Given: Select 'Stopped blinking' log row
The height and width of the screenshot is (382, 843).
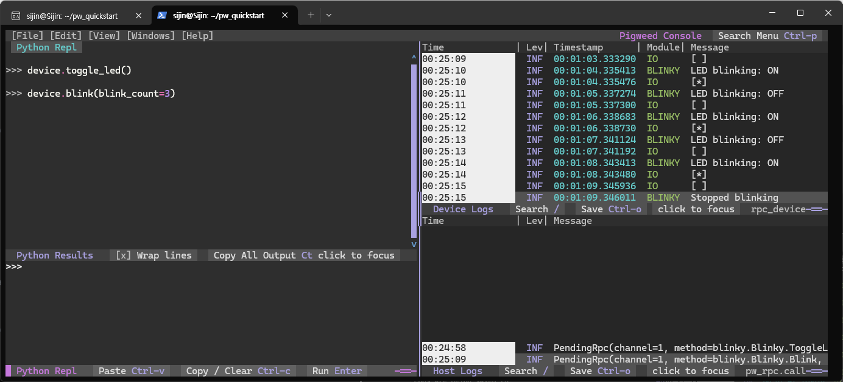Looking at the screenshot, I should click(624, 198).
